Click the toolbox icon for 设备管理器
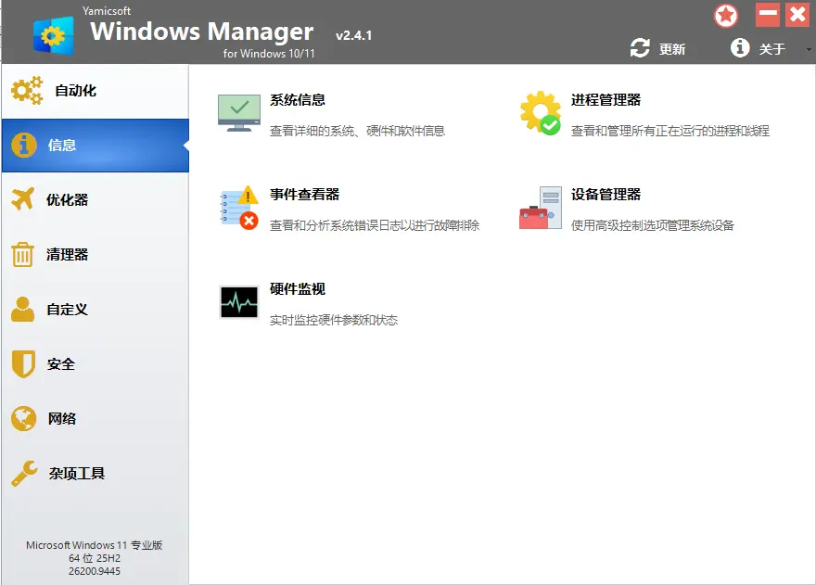Viewport: 816px width, 585px height. point(541,208)
